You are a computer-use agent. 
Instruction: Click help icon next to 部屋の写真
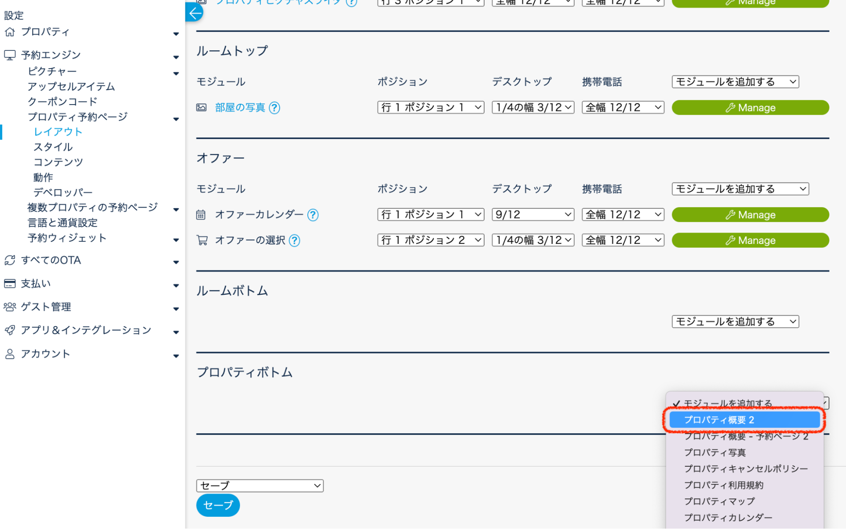[x=275, y=108]
